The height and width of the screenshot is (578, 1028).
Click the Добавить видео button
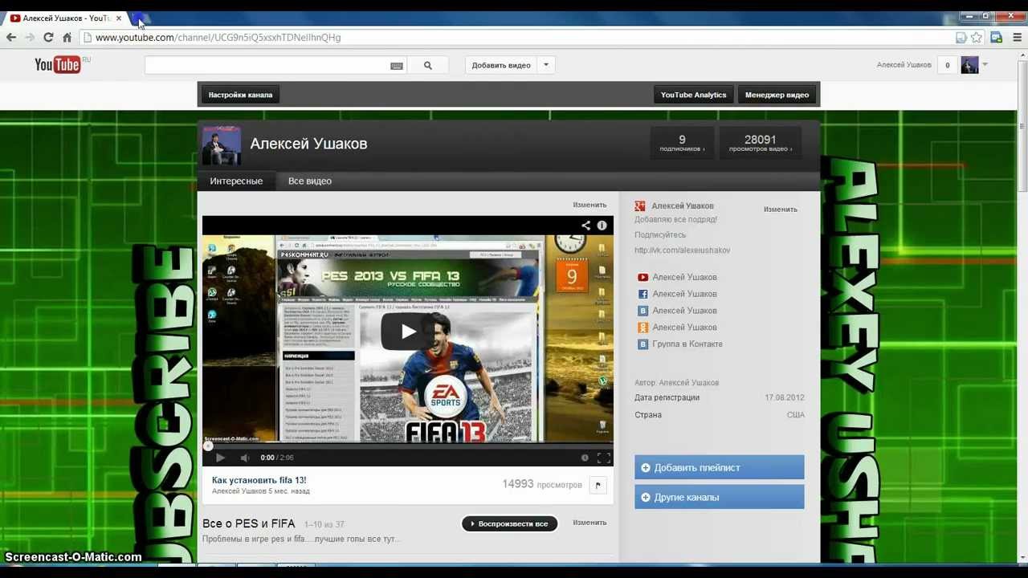[501, 65]
